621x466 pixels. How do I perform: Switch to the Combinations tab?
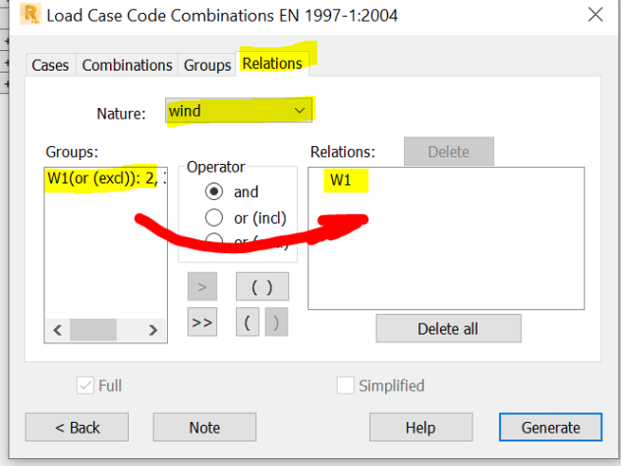pyautogui.click(x=127, y=66)
